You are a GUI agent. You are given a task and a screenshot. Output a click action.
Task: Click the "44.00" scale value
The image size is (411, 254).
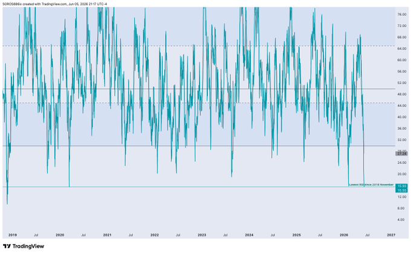pos(401,105)
